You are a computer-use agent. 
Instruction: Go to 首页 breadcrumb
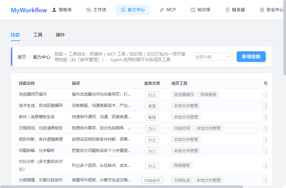22,57
